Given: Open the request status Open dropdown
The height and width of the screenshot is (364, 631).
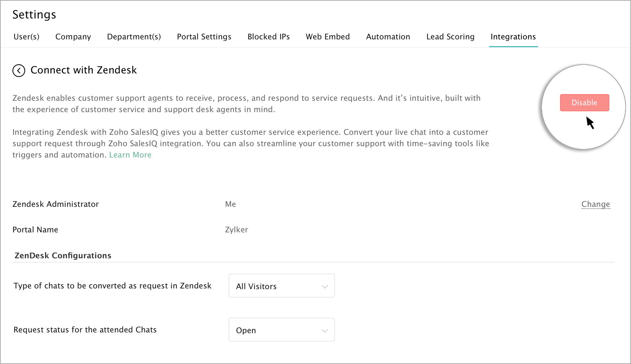Looking at the screenshot, I should click(282, 330).
